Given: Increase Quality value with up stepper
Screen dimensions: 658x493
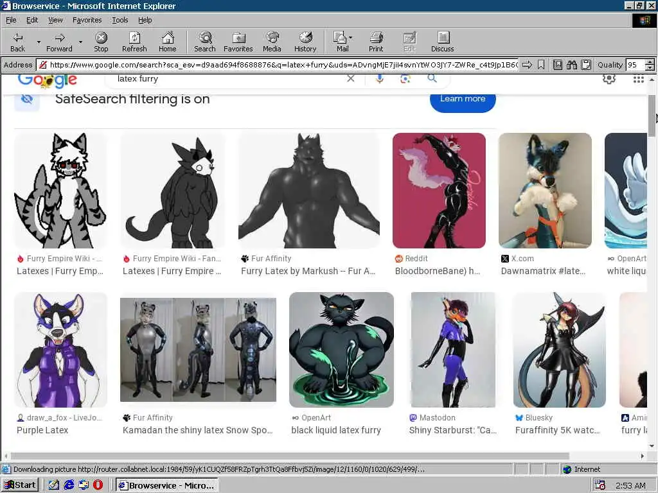Looking at the screenshot, I should point(650,62).
